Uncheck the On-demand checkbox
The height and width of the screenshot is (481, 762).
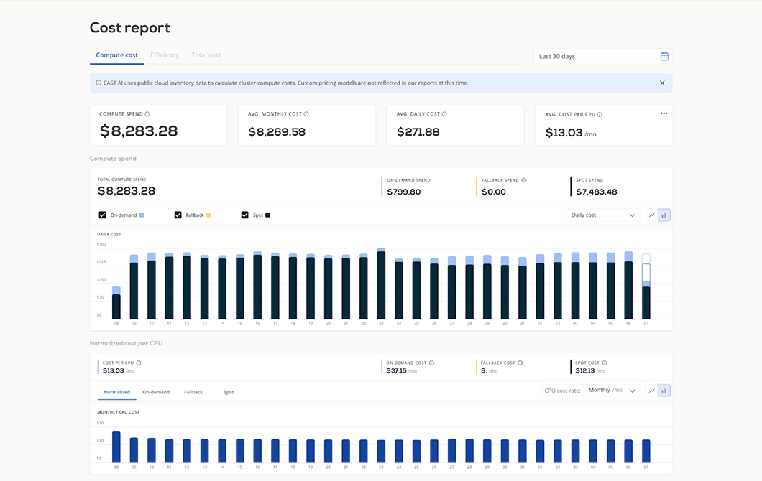103,215
